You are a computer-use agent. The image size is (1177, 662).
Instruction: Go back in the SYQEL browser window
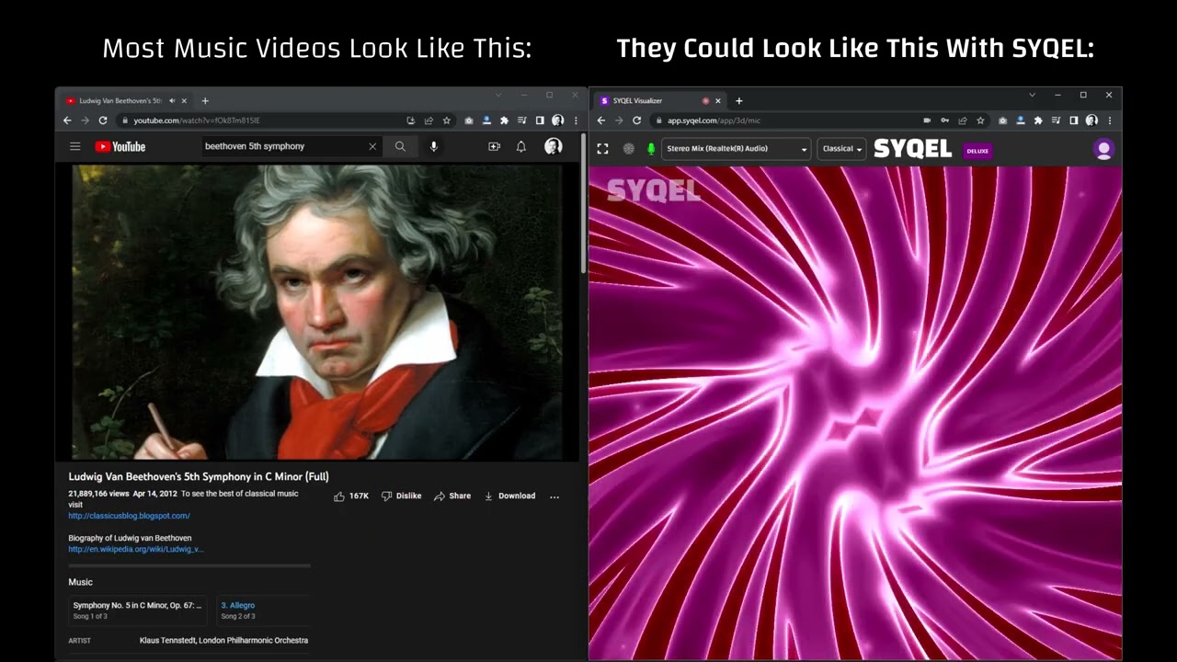pos(600,120)
